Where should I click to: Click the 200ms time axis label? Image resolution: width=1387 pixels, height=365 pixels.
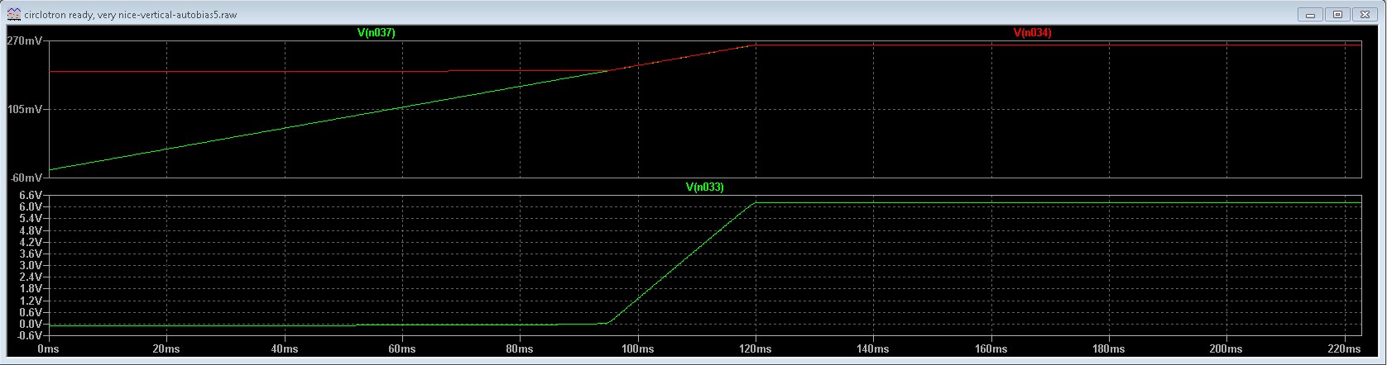(x=1226, y=348)
